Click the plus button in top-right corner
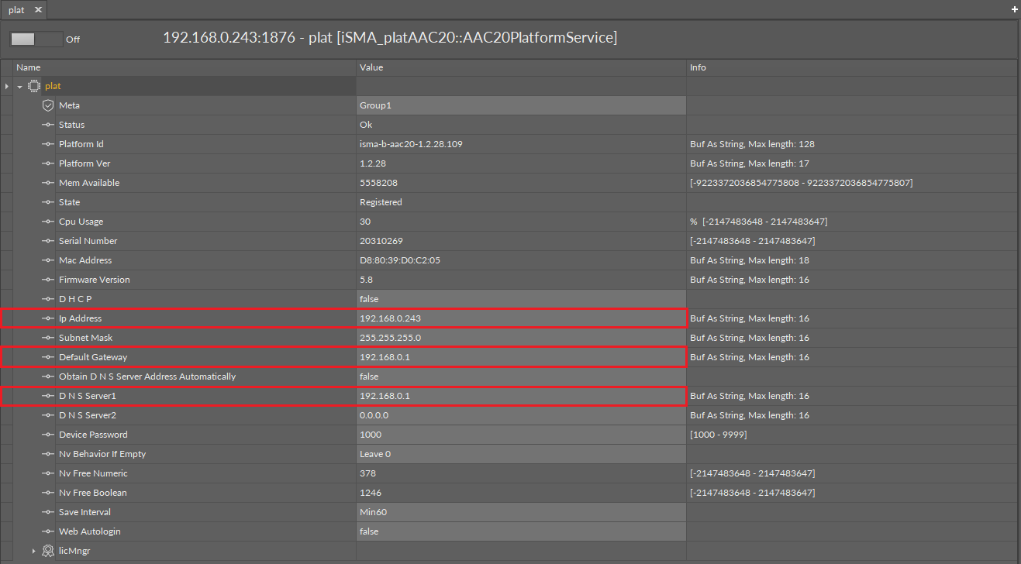This screenshot has width=1021, height=564. coord(1015,9)
